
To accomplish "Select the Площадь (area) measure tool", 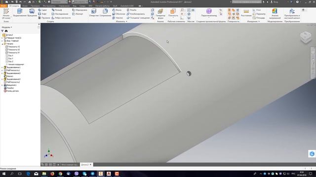I will (x=259, y=18).
